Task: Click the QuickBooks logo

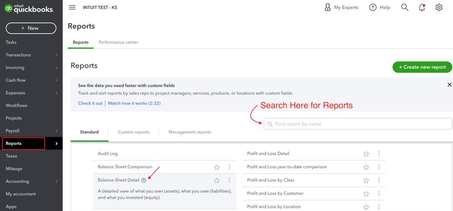Action: pyautogui.click(x=29, y=8)
